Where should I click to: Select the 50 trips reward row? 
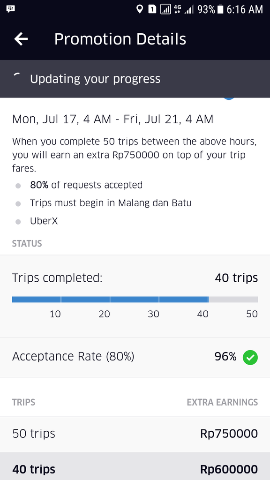point(135,434)
